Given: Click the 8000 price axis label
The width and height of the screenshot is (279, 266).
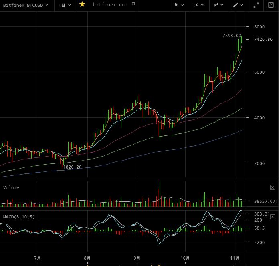Looking at the screenshot, I should [x=259, y=27].
